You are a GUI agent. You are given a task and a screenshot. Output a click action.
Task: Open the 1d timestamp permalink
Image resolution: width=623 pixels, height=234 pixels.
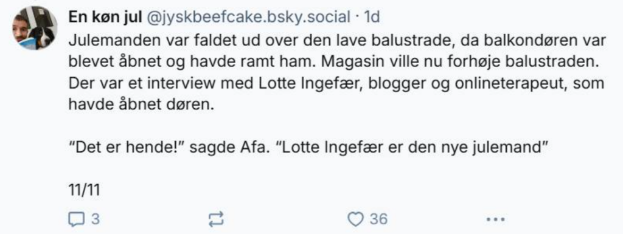coord(372,17)
